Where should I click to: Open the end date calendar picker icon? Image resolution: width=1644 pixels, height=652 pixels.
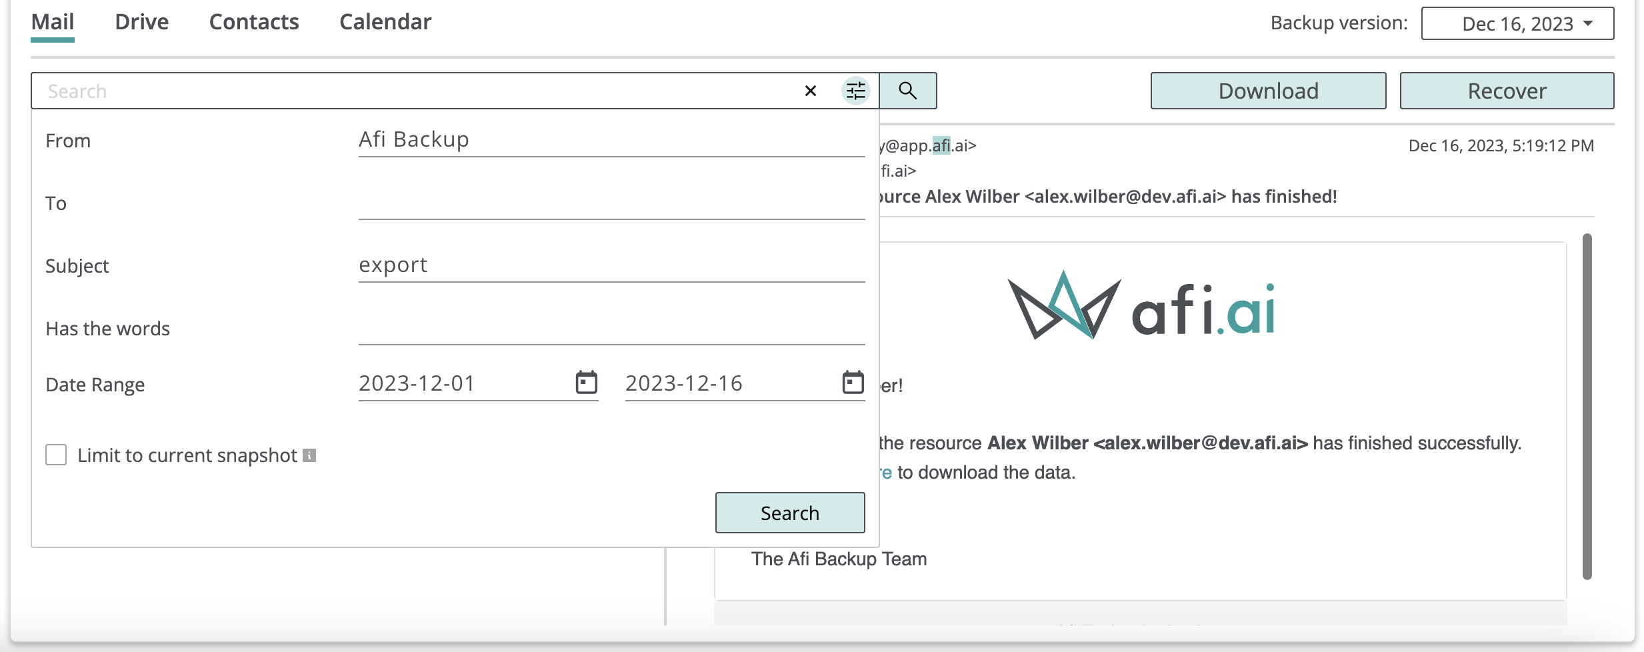853,383
